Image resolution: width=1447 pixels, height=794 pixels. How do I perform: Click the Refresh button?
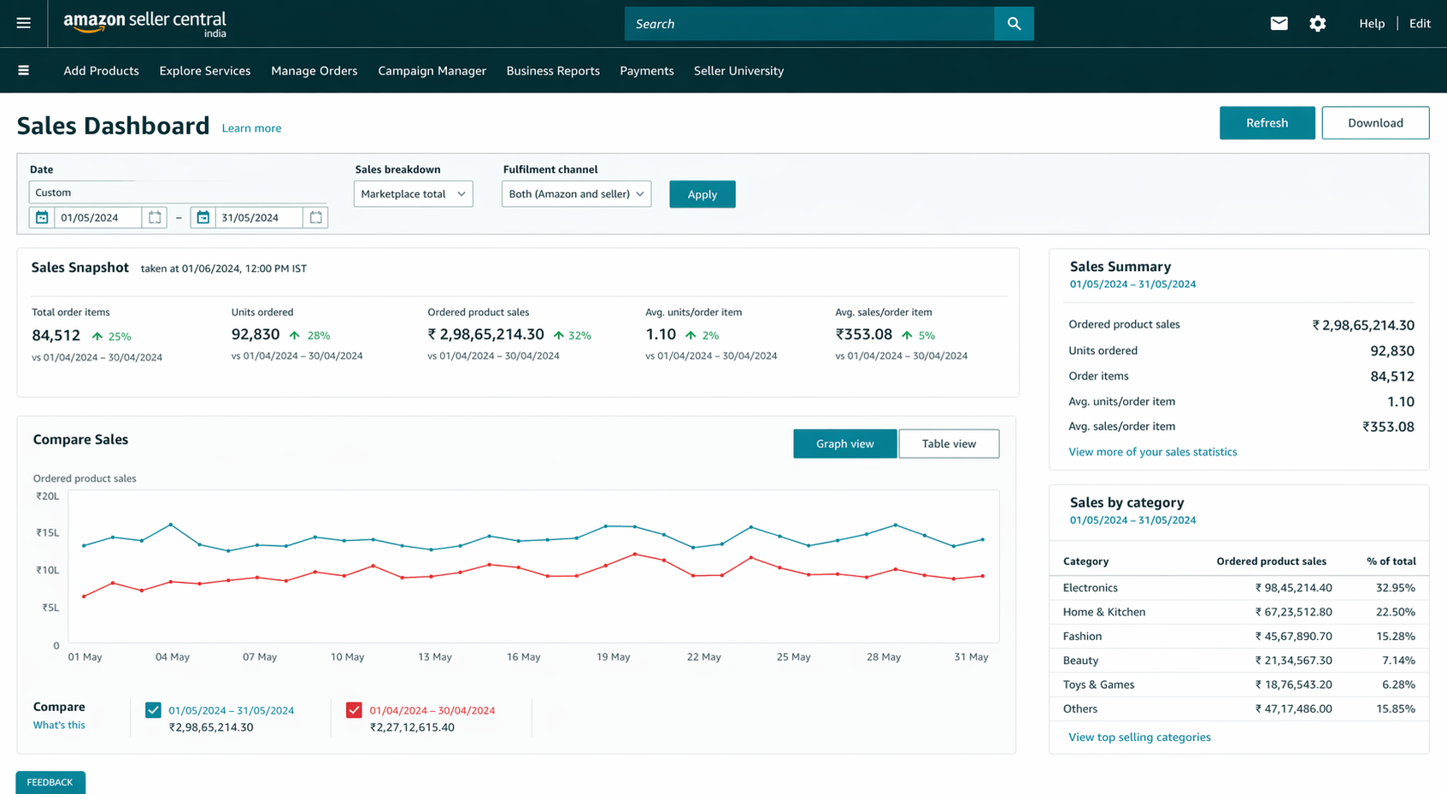tap(1267, 123)
